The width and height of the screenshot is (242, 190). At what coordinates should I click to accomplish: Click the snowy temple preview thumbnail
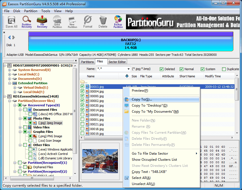click(100, 161)
